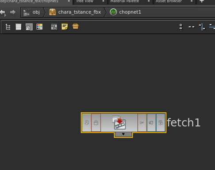Screen dimensions: 215x170
Task: Click the blue vertical align icon
Action: pyautogui.click(x=202, y=27)
